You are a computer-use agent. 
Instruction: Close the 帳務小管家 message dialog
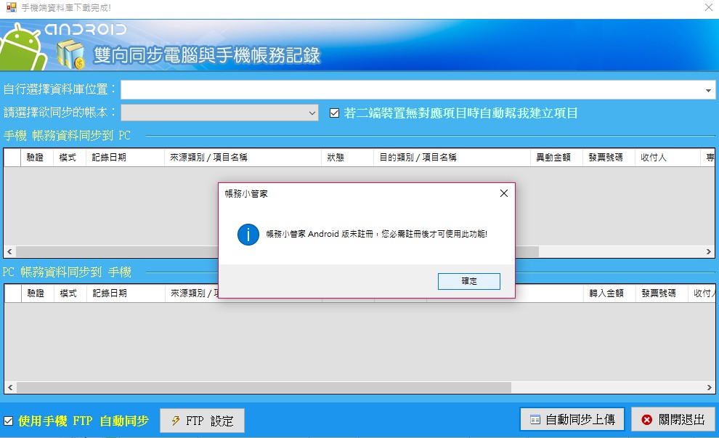503,193
